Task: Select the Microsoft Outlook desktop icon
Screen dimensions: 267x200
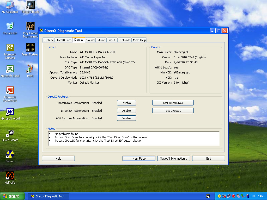Action: coord(10,51)
